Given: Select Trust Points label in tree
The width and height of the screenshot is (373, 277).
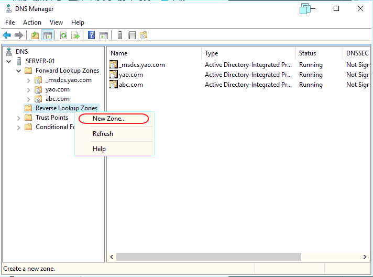Looking at the screenshot, I should (x=52, y=118).
